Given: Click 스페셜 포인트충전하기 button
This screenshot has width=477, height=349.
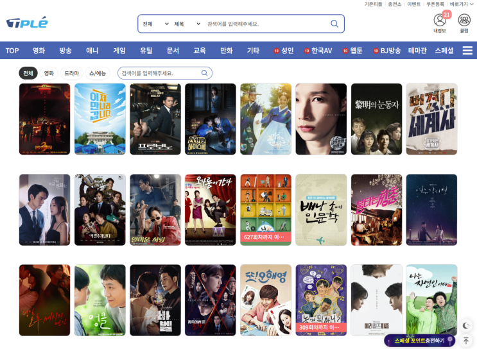Looking at the screenshot, I should coord(420,341).
